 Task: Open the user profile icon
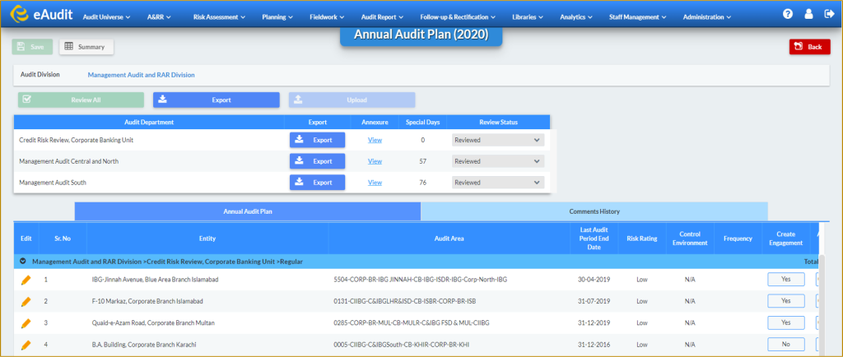[808, 15]
